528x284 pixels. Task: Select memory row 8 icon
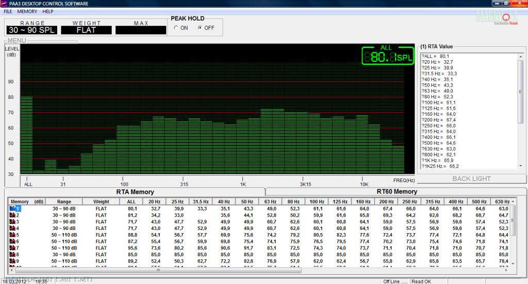(x=12, y=255)
